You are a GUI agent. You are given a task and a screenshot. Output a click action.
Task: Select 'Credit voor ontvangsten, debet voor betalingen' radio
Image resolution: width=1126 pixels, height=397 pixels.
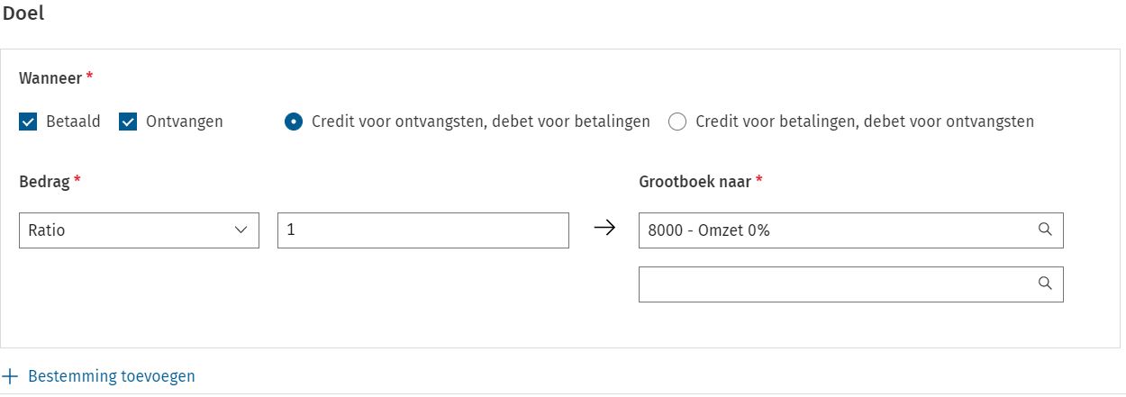294,122
